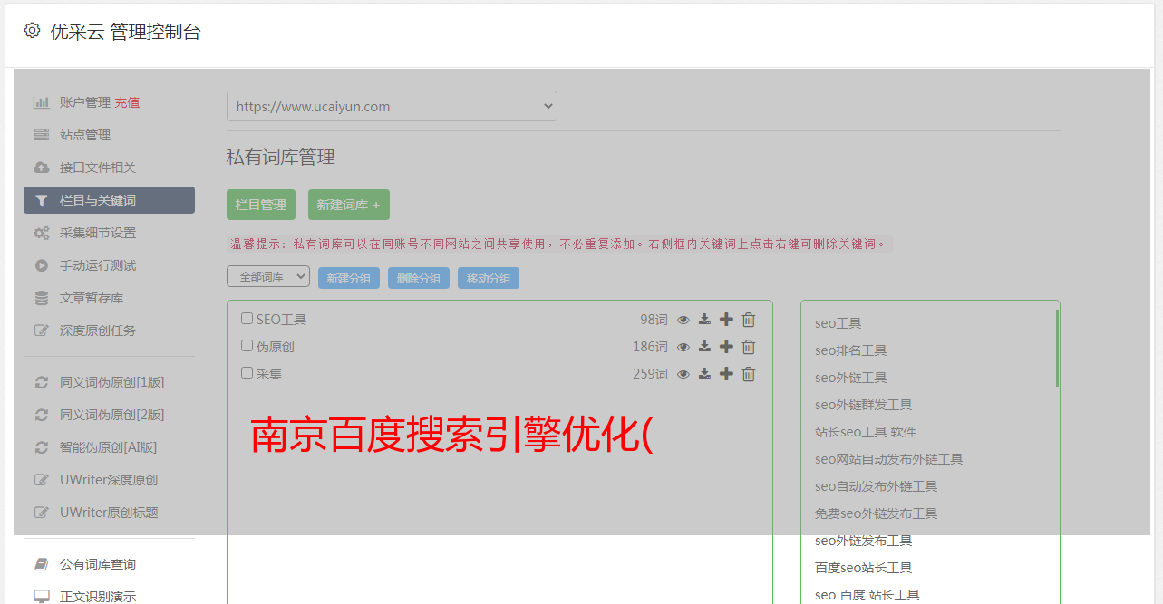1163x604 pixels.
Task: Download the SEO工具 keyword library
Action: (704, 320)
